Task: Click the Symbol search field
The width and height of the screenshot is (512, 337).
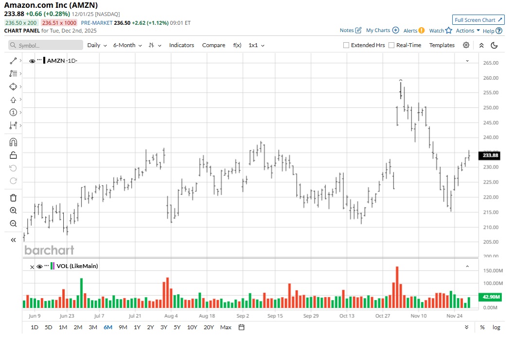Action: pos(46,45)
